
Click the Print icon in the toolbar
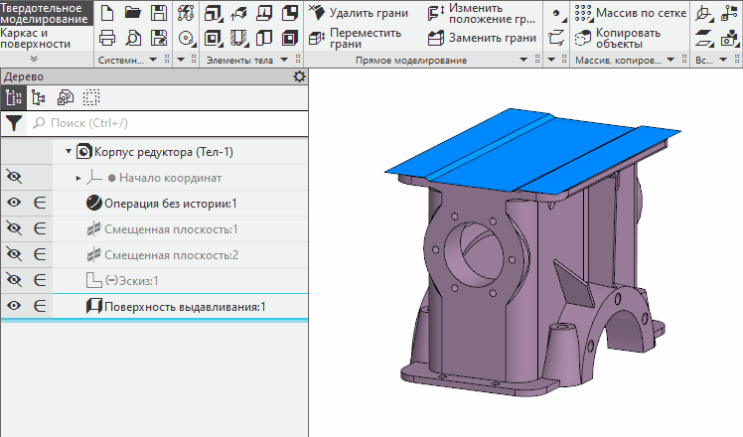pos(108,39)
